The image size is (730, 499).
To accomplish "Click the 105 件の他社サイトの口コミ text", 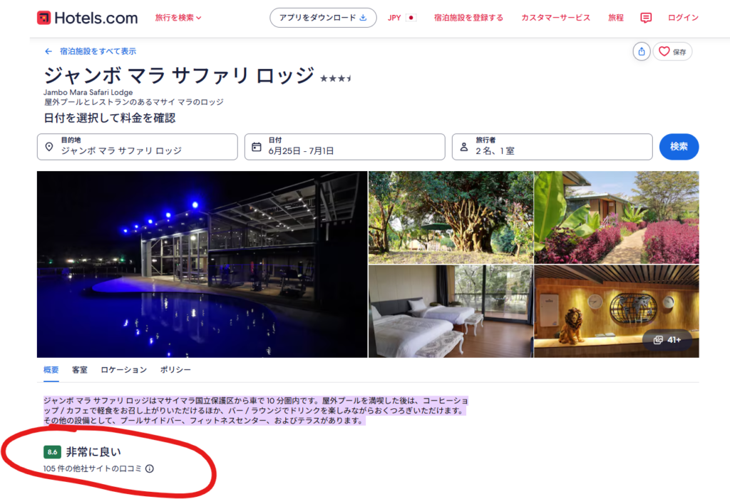I will [92, 469].
